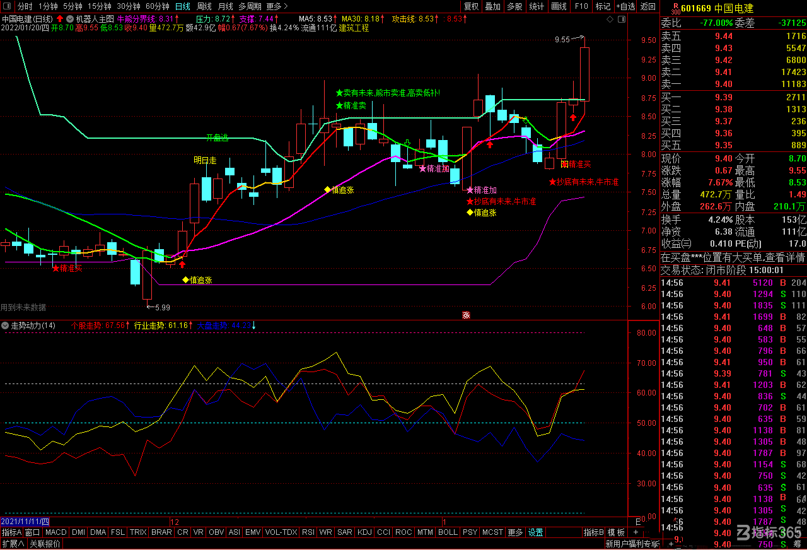
Task: Click the 叠加 overlay button
Action: coord(492,6)
